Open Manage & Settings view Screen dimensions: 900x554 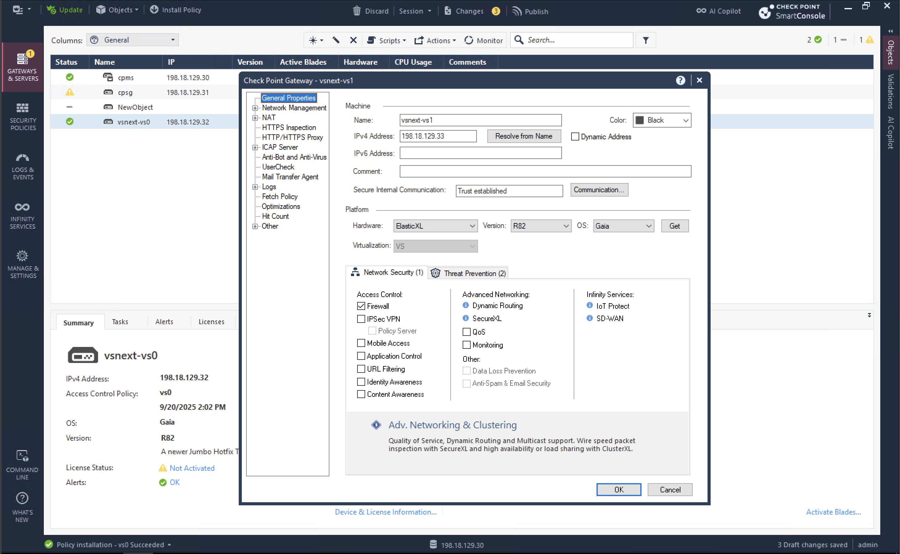pos(23,265)
